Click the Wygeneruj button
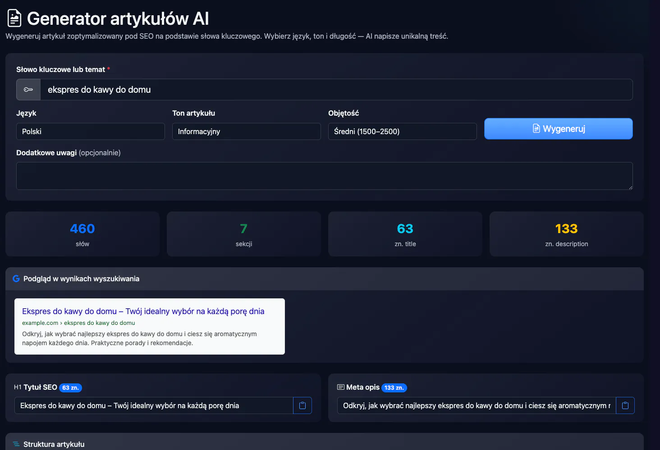 (559, 129)
